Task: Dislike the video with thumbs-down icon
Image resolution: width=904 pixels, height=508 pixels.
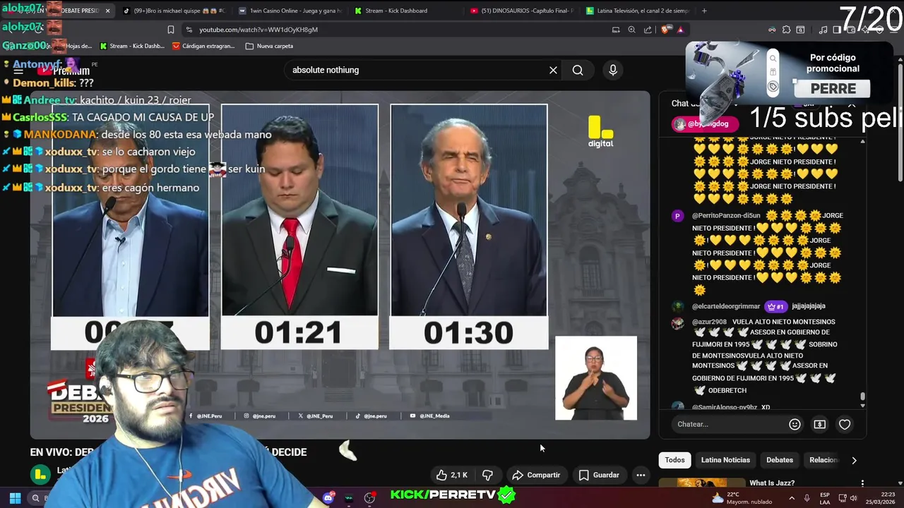Action: coord(487,475)
